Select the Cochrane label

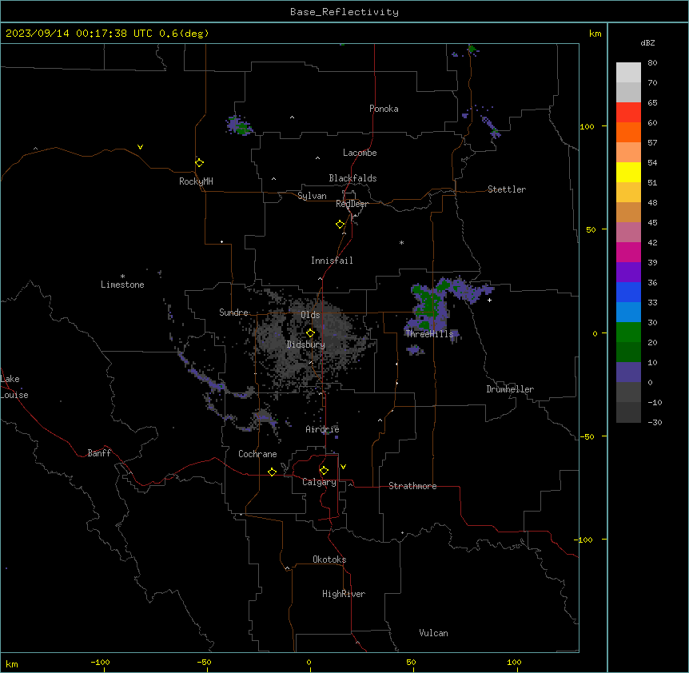pos(257,454)
